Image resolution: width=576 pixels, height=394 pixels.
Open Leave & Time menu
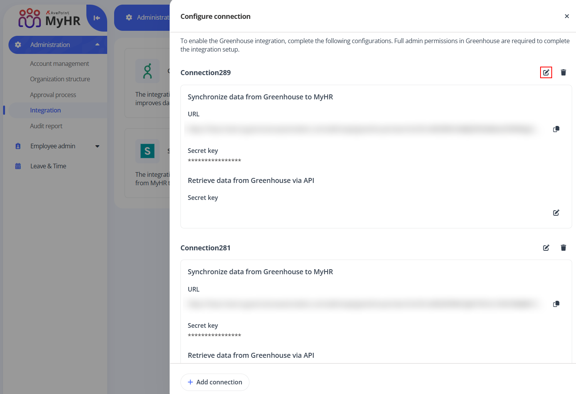tap(48, 166)
